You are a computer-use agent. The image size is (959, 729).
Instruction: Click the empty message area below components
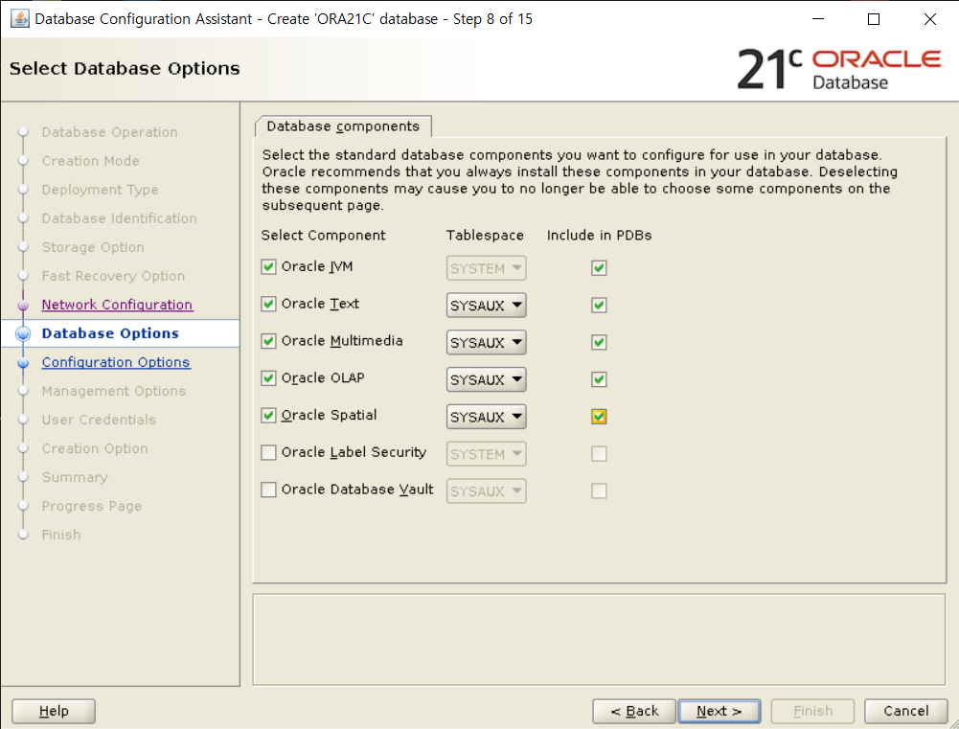pyautogui.click(x=599, y=640)
